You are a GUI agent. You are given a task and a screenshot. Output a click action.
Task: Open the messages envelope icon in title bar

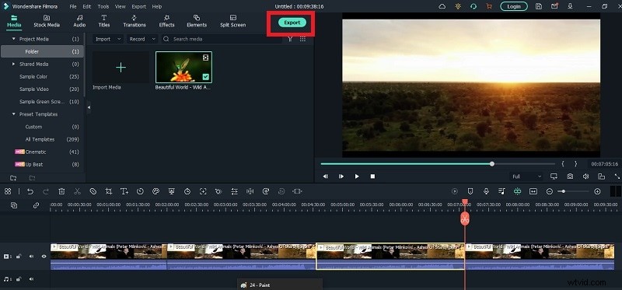(554, 6)
